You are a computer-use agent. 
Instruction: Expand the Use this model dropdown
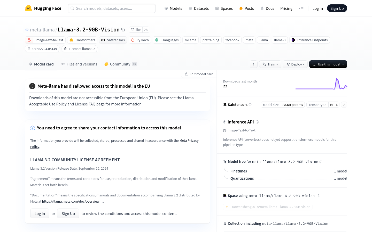[328, 64]
